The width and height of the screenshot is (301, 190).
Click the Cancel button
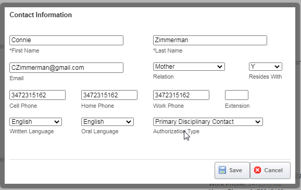270,170
